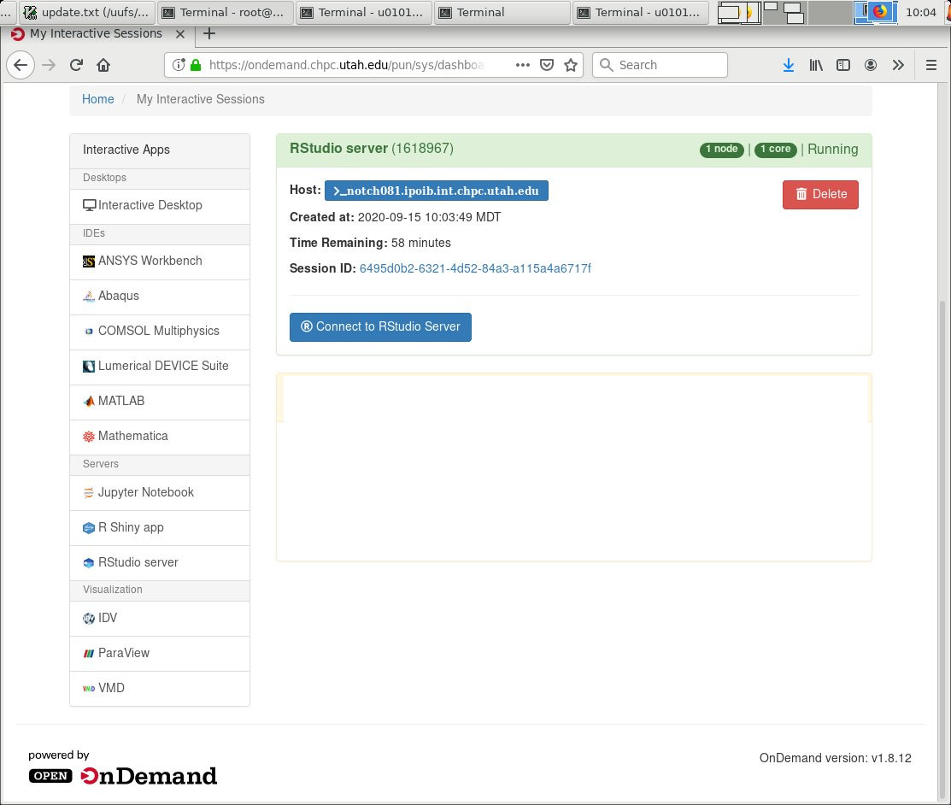Open the downloads arrow icon
Screen dimensions: 951x805
pyautogui.click(x=789, y=65)
